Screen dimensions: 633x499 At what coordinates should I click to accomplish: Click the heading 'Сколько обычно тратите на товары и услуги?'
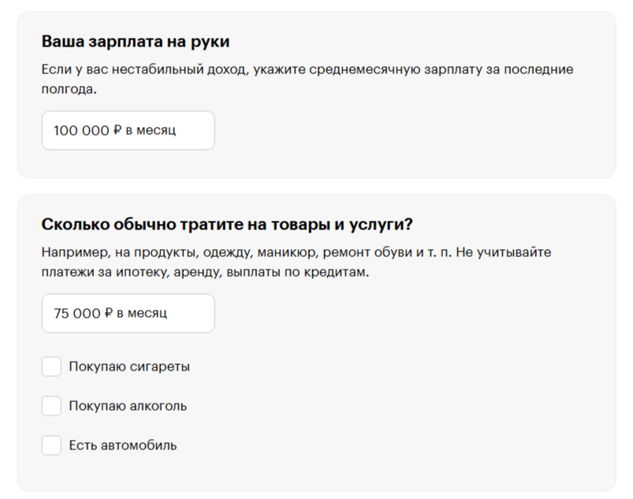(x=227, y=225)
